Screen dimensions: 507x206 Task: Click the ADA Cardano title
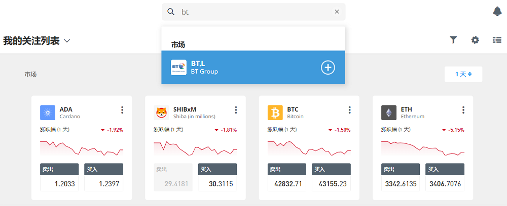[69, 113]
